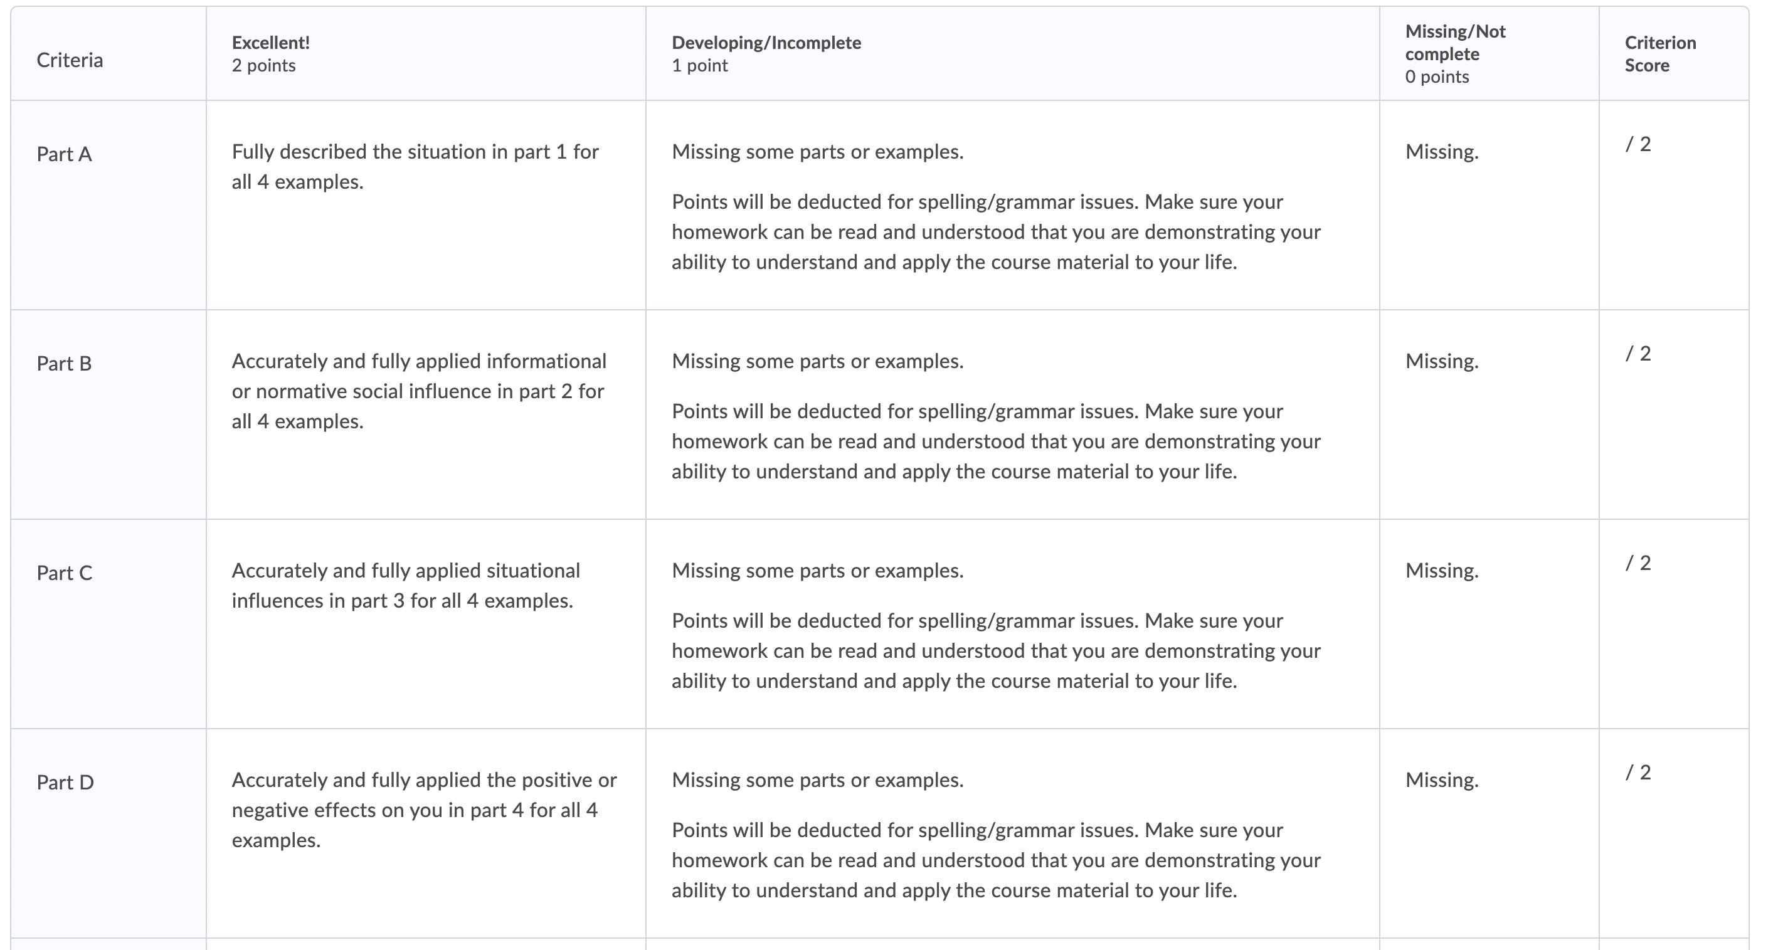Choose Developing level for Part C
Screen dimensions: 1783x950
(x=1013, y=624)
